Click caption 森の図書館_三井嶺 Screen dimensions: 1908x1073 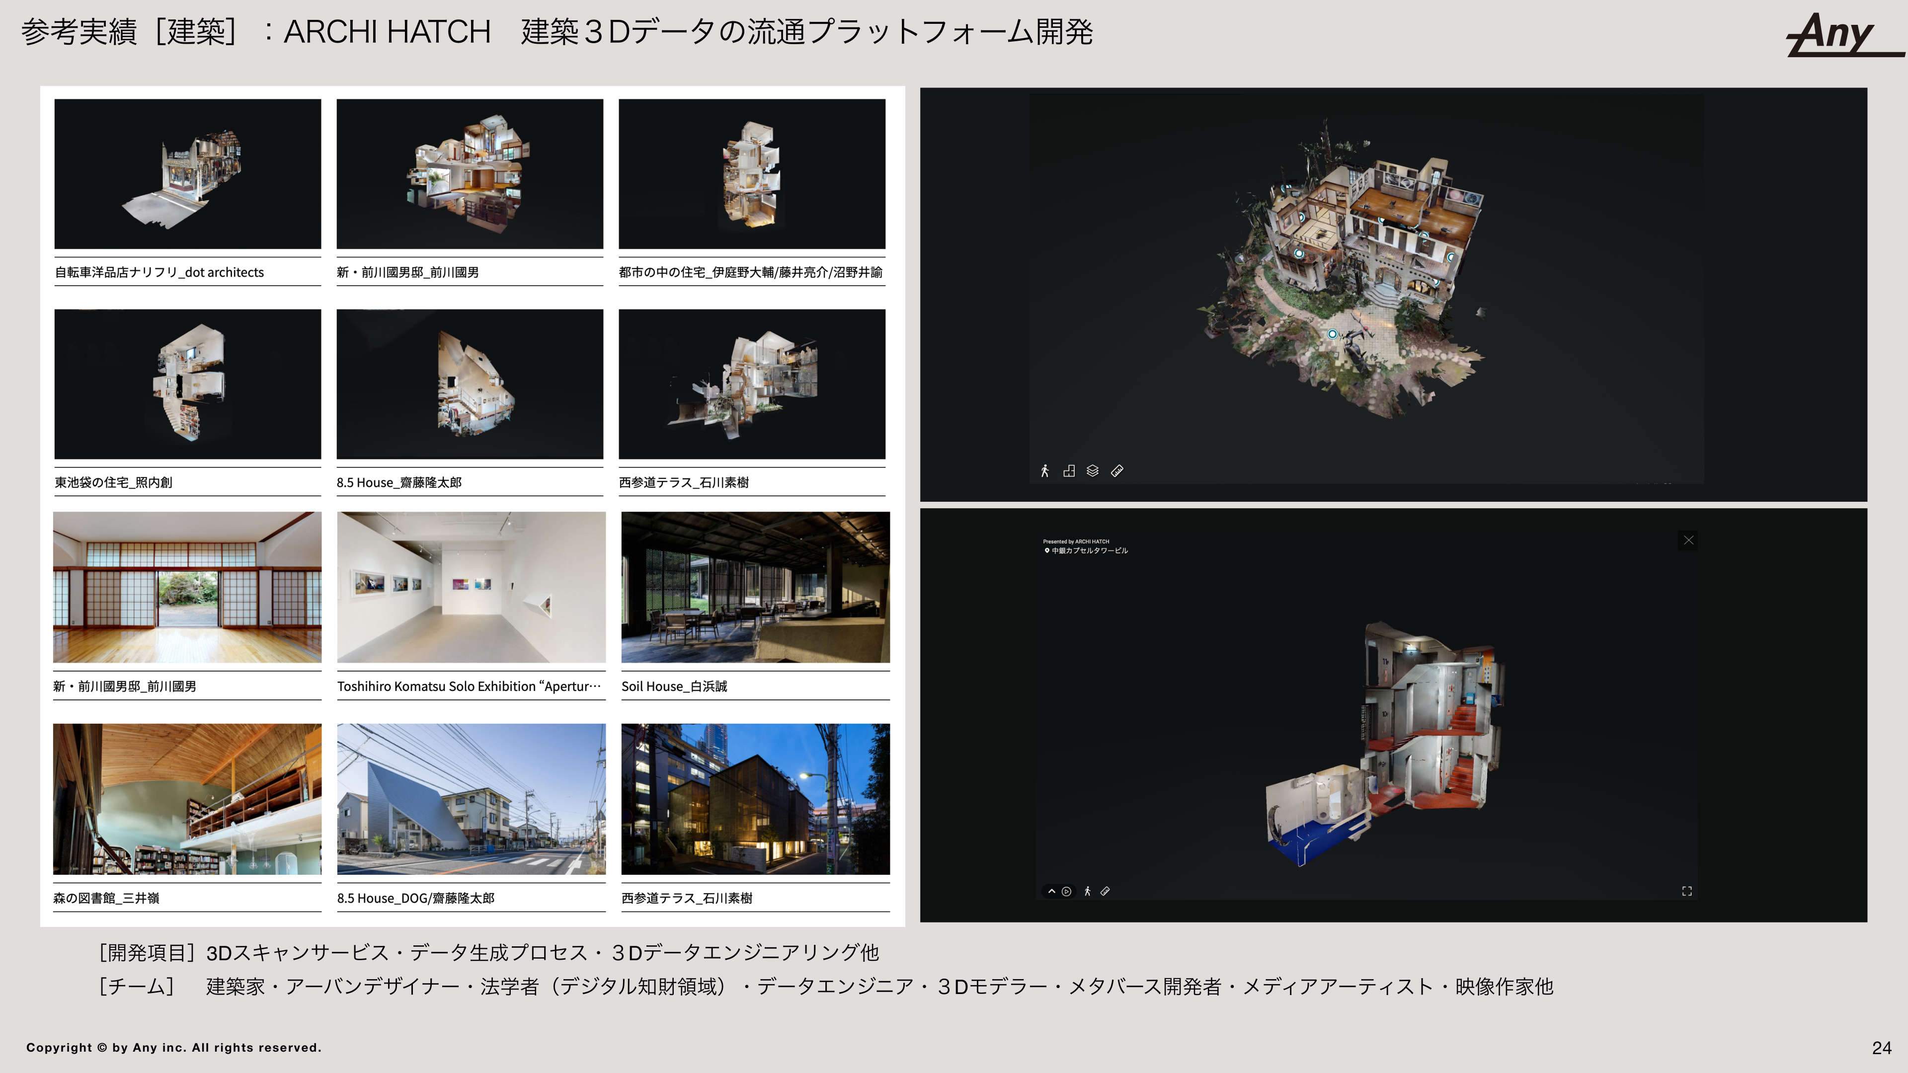click(106, 898)
